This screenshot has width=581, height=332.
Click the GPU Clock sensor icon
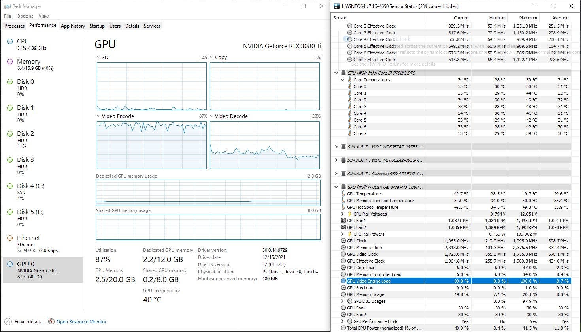tap(343, 241)
